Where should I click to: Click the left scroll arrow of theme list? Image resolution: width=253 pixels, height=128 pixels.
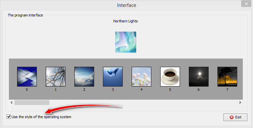[12, 102]
